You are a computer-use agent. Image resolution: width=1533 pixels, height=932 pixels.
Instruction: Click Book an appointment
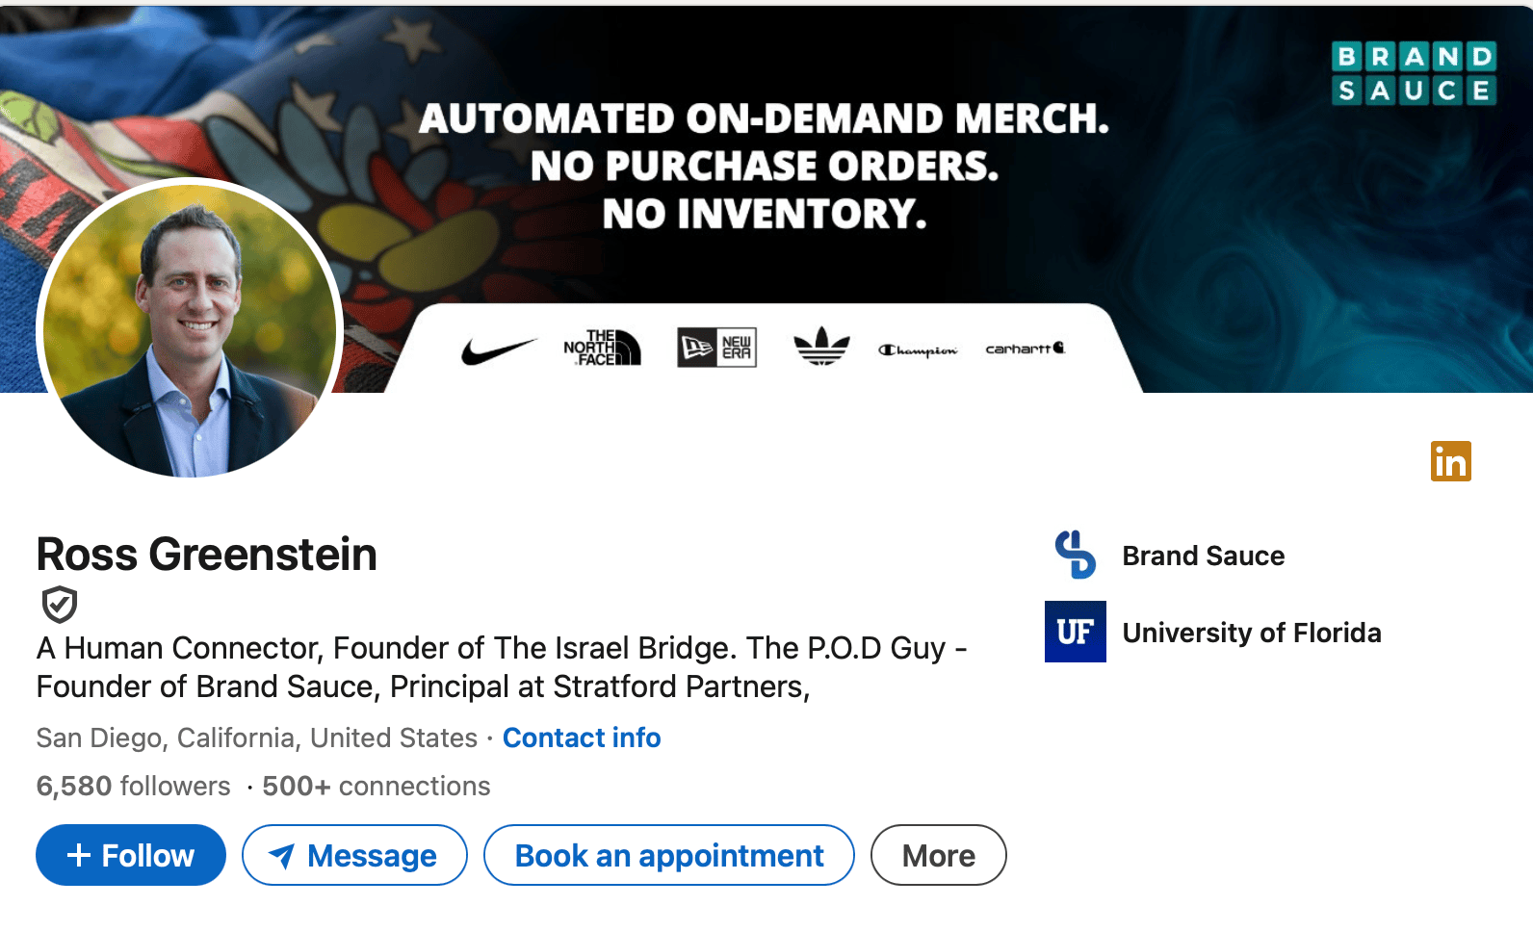tap(668, 855)
